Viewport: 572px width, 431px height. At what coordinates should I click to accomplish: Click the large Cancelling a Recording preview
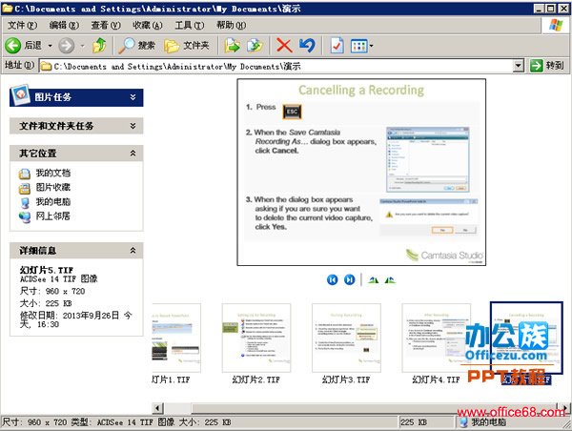361,173
